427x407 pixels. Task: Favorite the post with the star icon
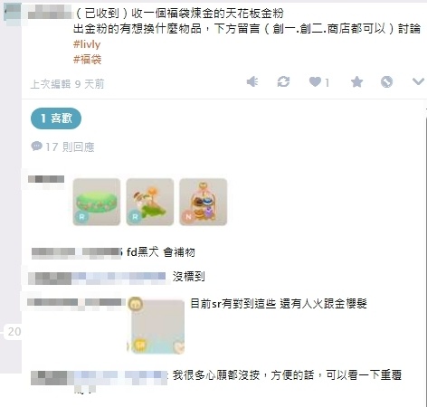pos(356,81)
